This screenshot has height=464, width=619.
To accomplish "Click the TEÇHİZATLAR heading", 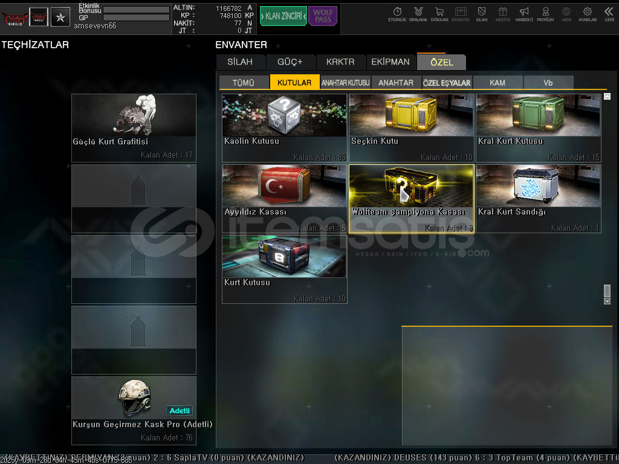I will pos(35,45).
